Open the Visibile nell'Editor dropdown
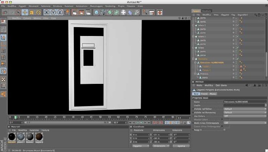The height and width of the screenshot is (152, 268). coord(245,109)
